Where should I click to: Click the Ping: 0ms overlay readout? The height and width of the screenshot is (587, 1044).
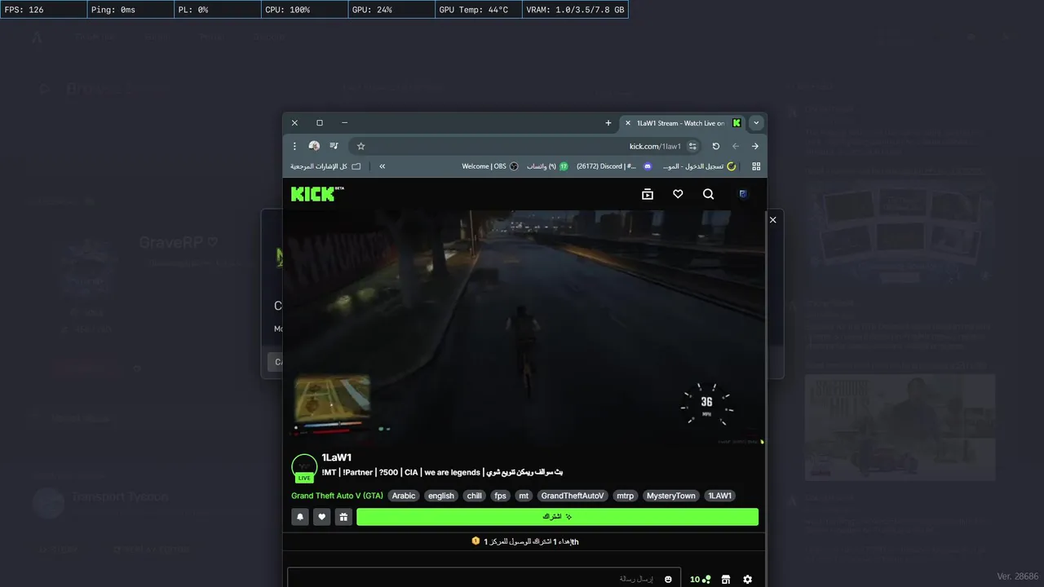[130, 10]
